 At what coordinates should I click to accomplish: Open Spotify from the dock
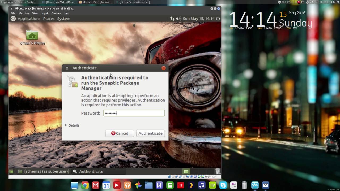[212, 185]
